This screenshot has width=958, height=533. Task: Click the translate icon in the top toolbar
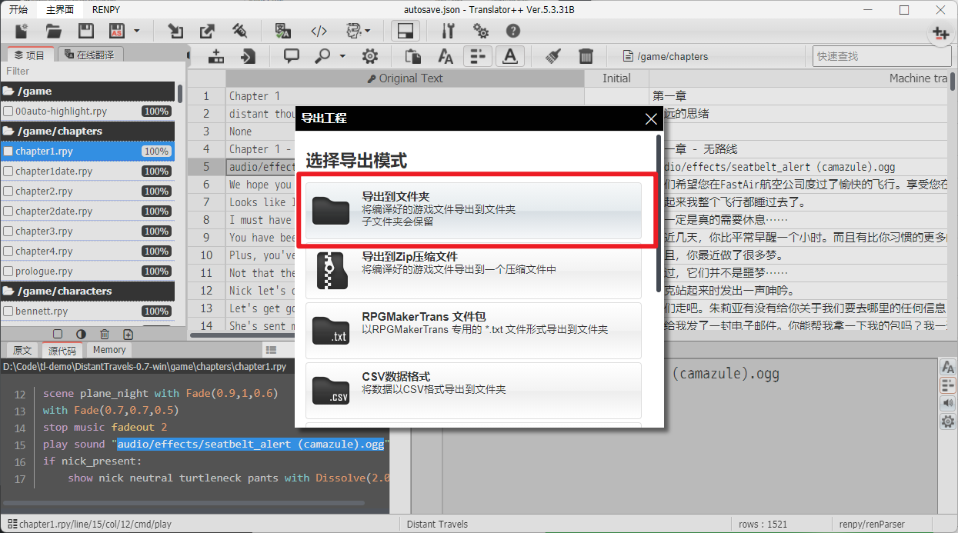[283, 32]
